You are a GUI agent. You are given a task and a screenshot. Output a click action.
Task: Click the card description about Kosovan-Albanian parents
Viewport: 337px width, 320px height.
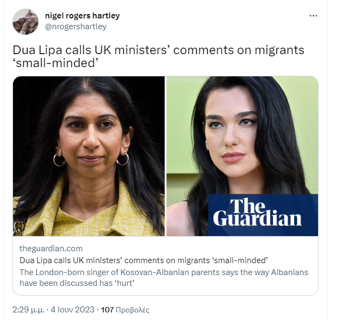(x=164, y=278)
